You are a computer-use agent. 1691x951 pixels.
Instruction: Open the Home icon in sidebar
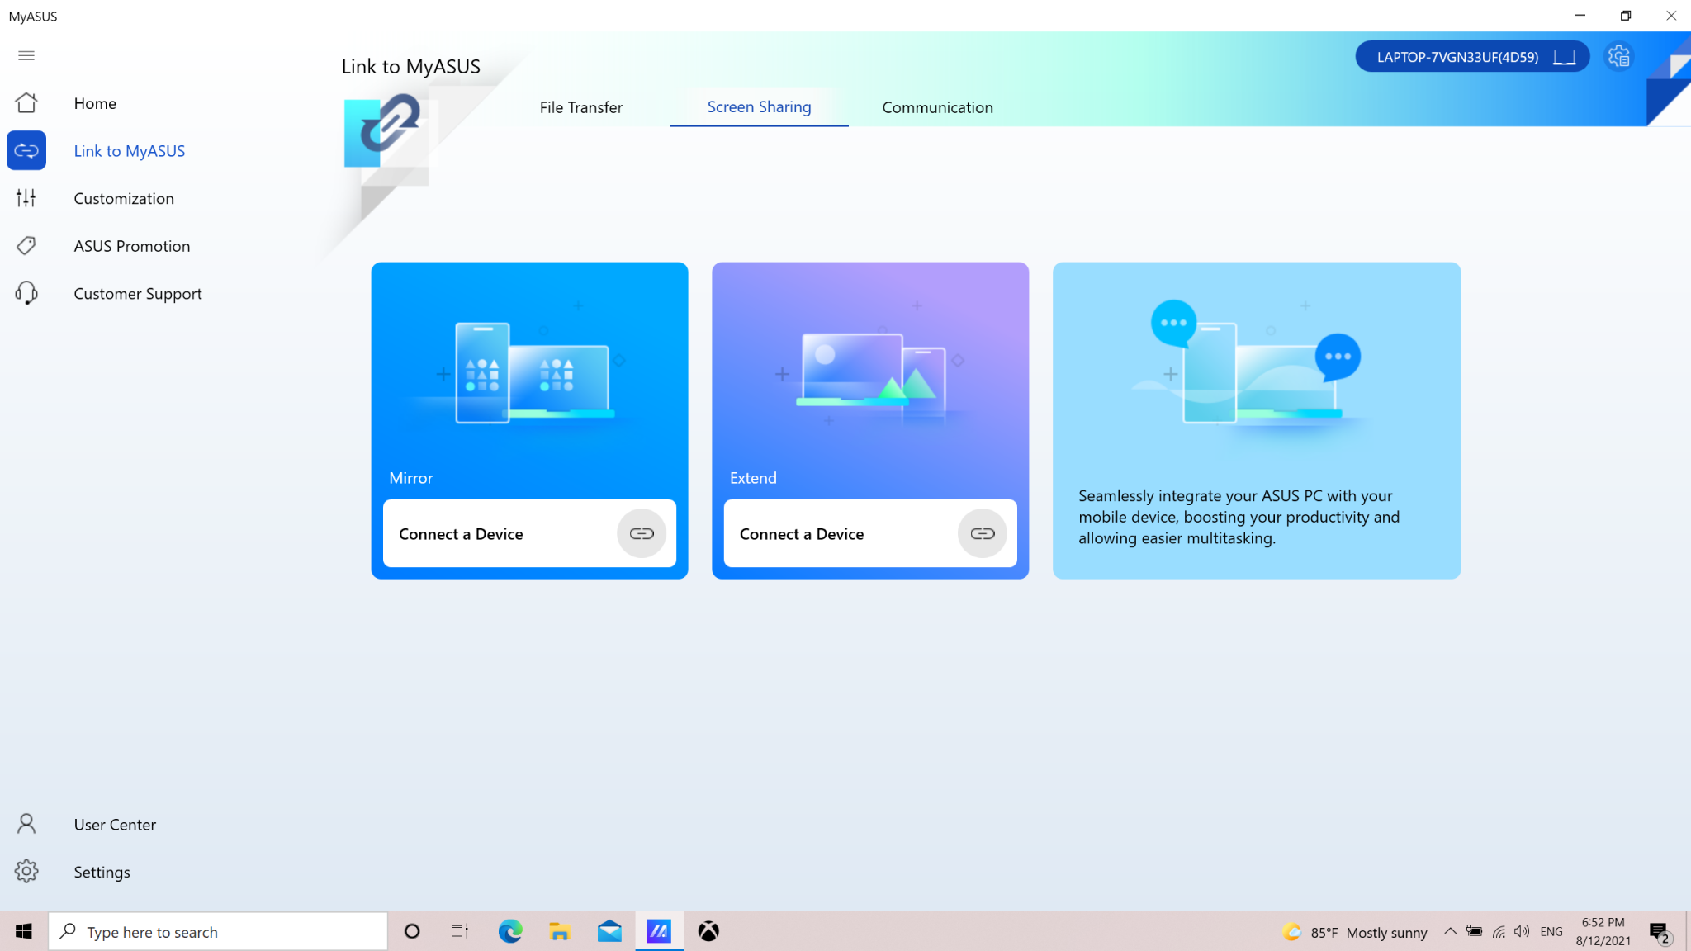click(x=26, y=103)
